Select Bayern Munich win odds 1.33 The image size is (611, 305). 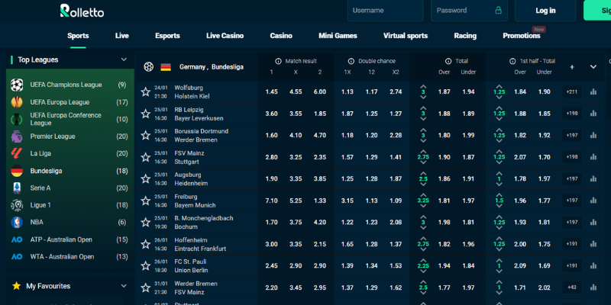click(320, 201)
